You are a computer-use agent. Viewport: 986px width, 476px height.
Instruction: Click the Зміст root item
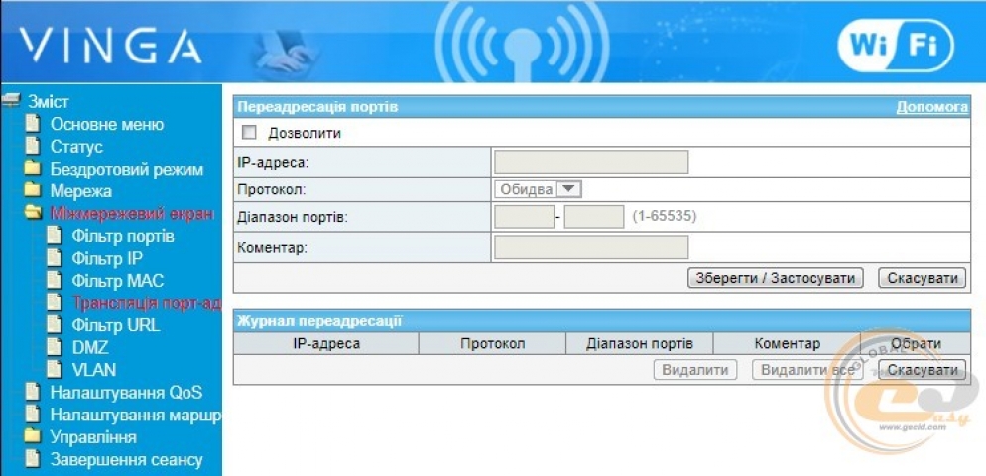click(x=48, y=100)
